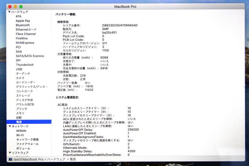Image resolution: width=249 pixels, height=166 pixels.
Task: Click ハードウェア in the path bar
Action: [x=56, y=159]
